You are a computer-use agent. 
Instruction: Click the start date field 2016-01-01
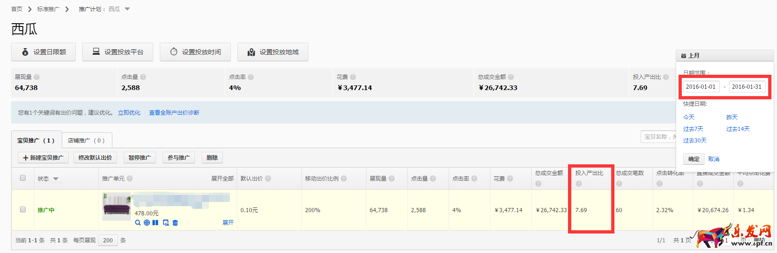pyautogui.click(x=700, y=87)
